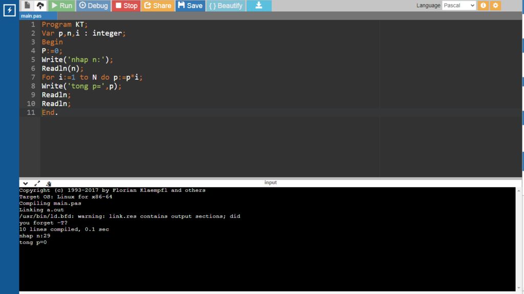This screenshot has height=294, width=524.
Task: Click the upload file cloud icon
Action: coord(40,5)
